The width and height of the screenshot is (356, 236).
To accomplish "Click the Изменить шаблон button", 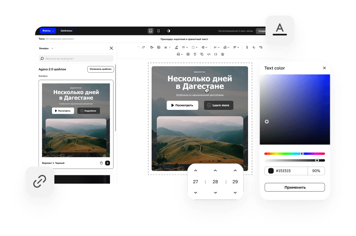I will [x=100, y=69].
